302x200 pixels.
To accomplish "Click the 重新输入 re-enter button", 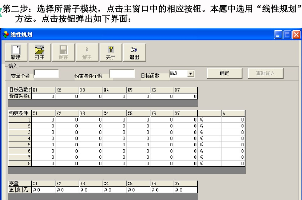I will pyautogui.click(x=266, y=73).
